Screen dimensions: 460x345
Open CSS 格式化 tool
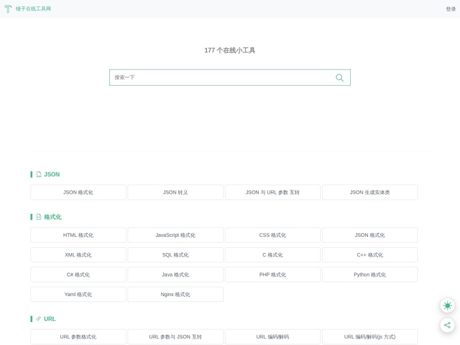coord(273,235)
